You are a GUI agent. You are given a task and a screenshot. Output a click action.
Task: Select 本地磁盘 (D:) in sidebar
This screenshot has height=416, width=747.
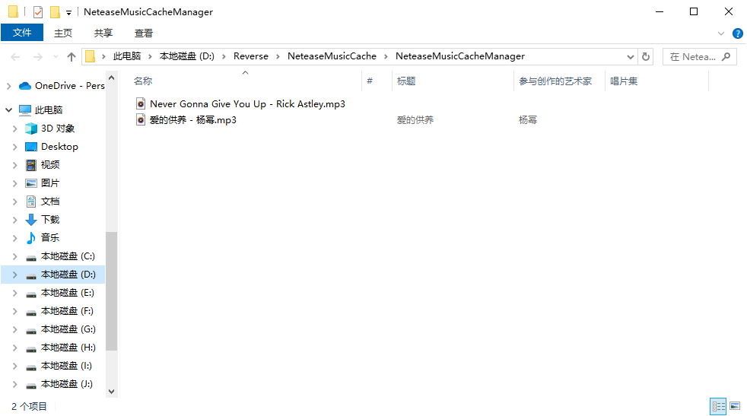pyautogui.click(x=68, y=275)
